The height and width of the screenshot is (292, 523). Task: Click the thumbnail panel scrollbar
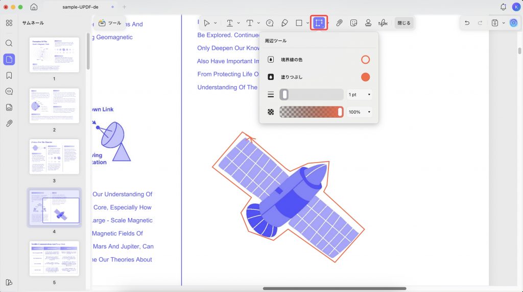pyautogui.click(x=88, y=51)
